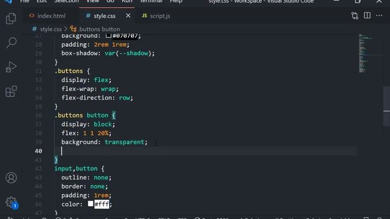Open the File menu
Image resolution: width=390 pixels, height=219 pixels.
[x=24, y=1]
